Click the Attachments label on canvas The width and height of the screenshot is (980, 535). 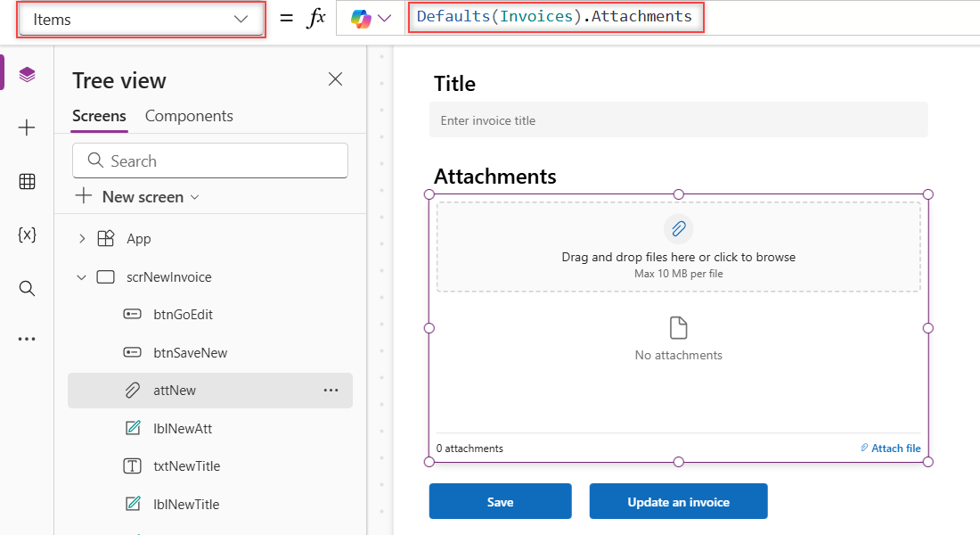tap(495, 177)
